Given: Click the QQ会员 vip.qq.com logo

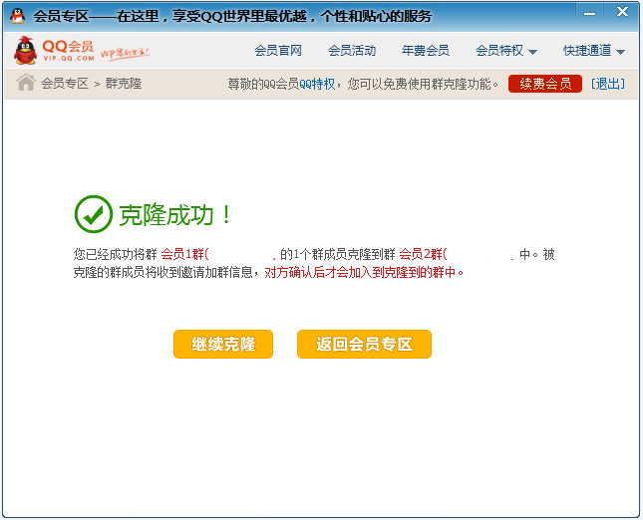Looking at the screenshot, I should [54, 51].
